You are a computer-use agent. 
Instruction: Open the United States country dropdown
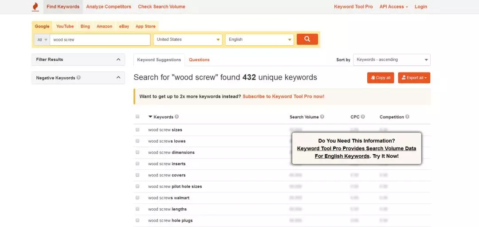[x=188, y=40]
